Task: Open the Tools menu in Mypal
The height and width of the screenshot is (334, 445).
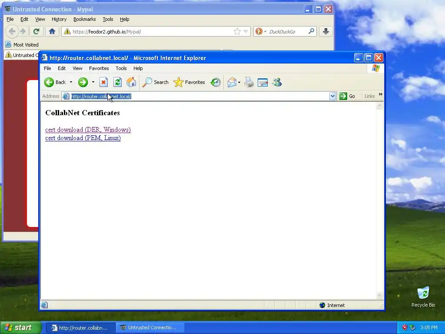Action: [108, 19]
